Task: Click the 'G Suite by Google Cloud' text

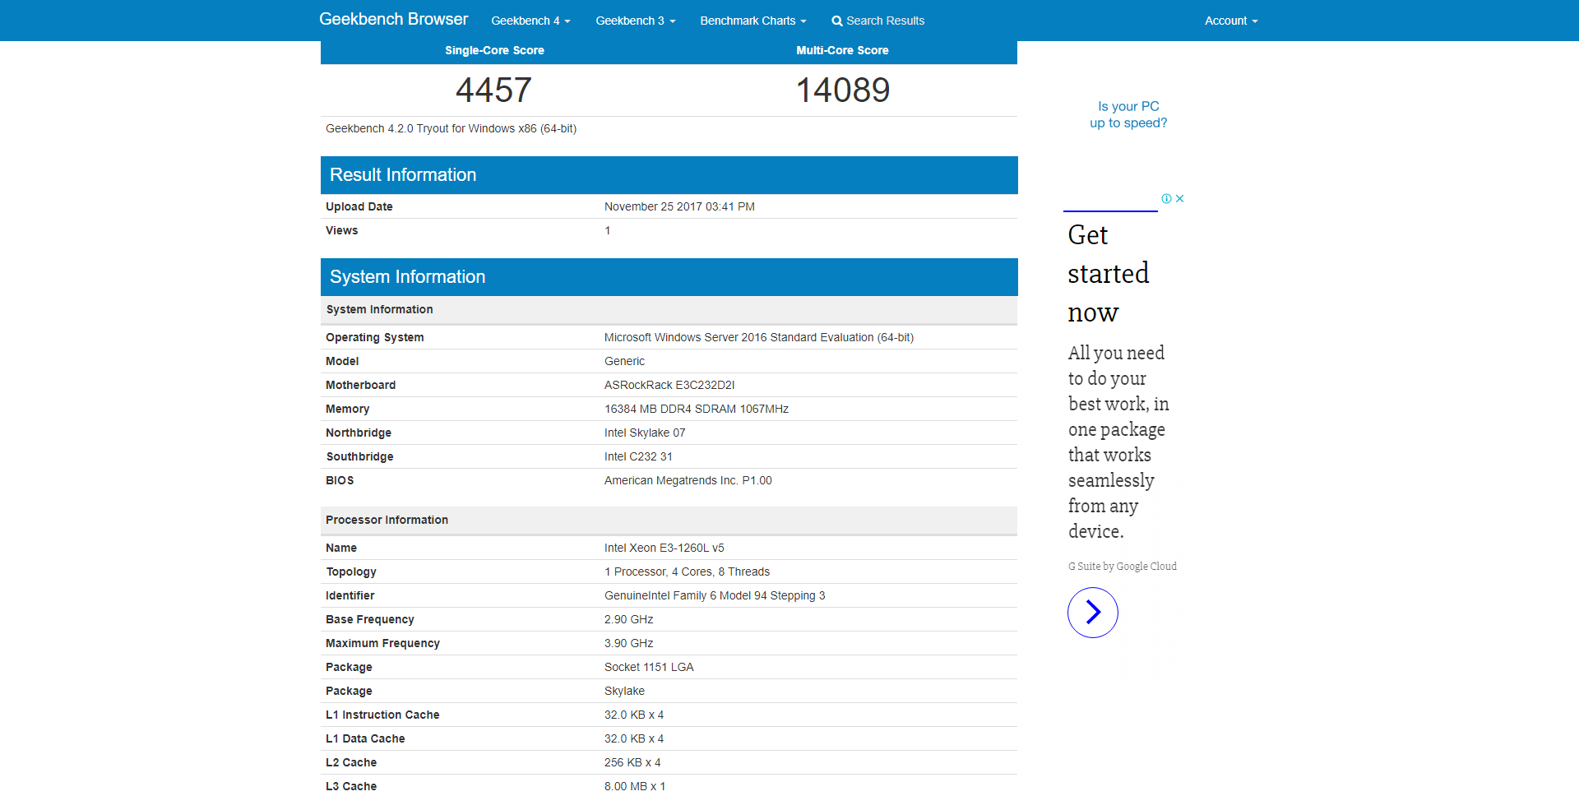Action: [1122, 567]
